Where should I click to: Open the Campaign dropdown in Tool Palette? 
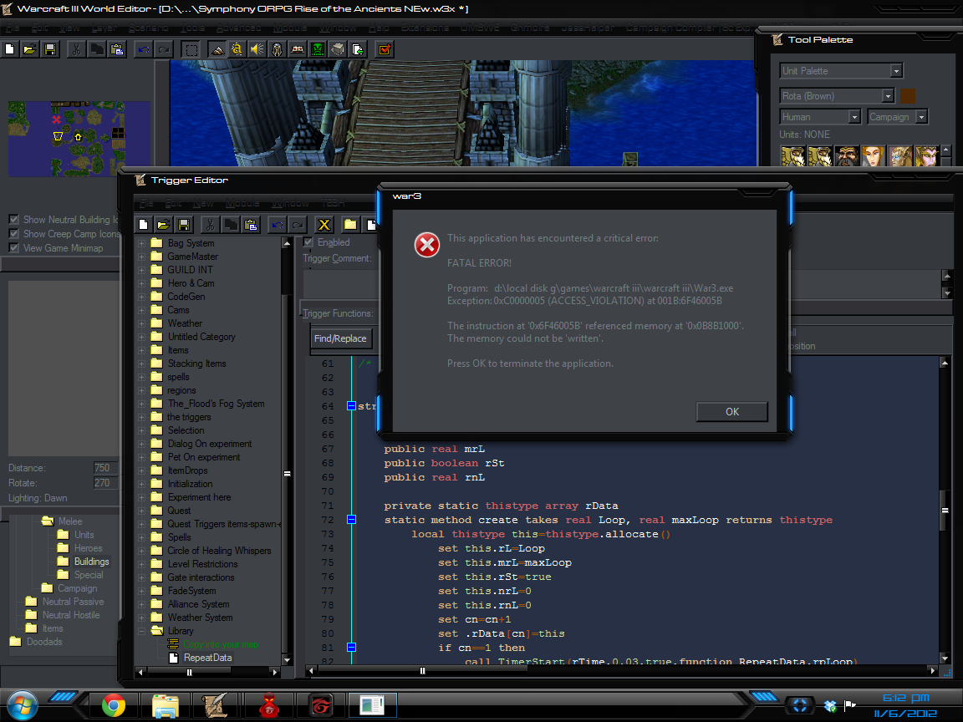pyautogui.click(x=920, y=117)
